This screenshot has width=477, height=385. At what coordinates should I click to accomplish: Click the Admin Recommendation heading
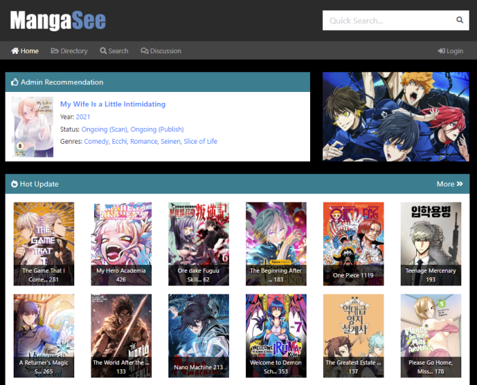(x=62, y=82)
